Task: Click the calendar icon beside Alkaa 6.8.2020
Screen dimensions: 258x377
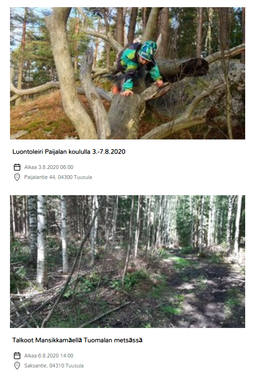Action: pyautogui.click(x=17, y=356)
